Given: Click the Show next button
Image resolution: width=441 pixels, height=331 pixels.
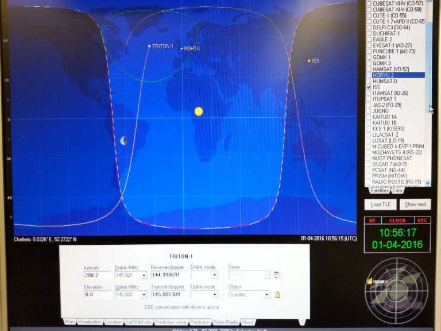Looking at the screenshot, I should (x=415, y=205).
